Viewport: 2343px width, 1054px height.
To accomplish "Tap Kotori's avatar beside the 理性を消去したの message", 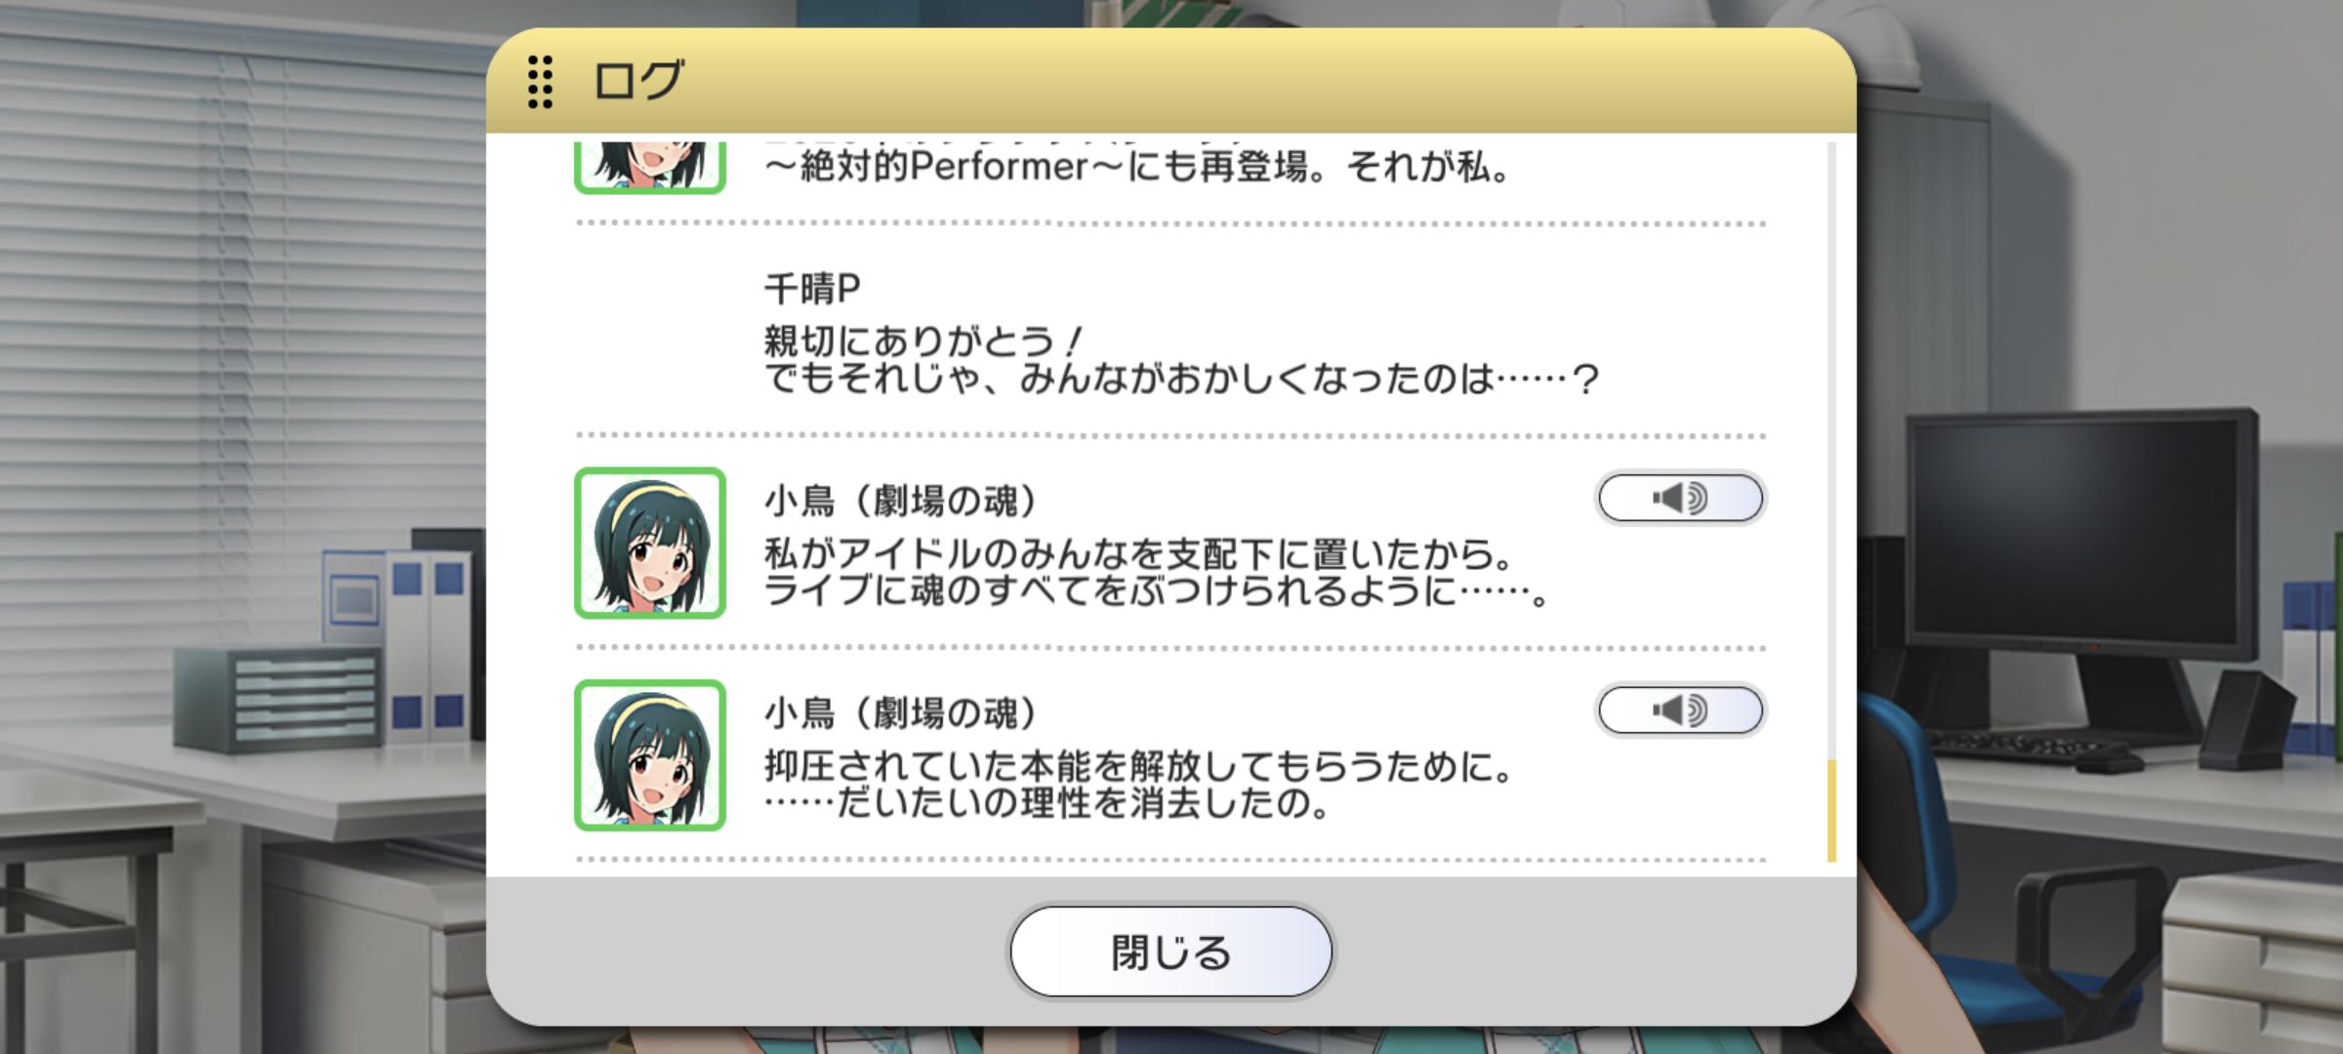I will point(650,755).
